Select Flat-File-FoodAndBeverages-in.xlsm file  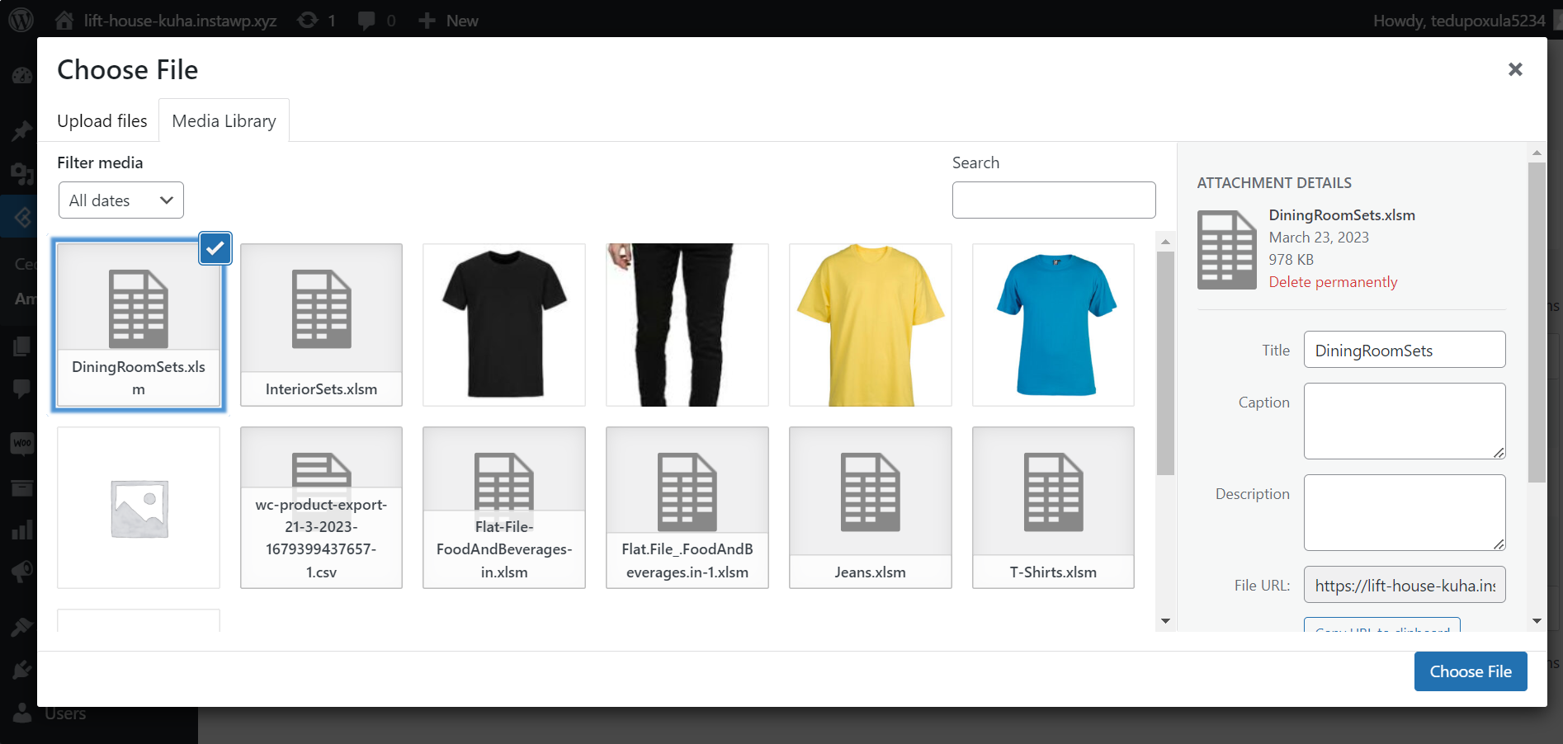point(504,507)
